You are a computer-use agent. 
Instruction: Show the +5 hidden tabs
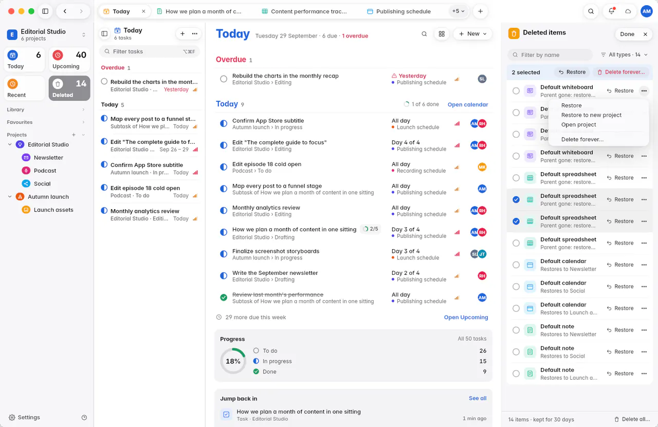click(458, 11)
